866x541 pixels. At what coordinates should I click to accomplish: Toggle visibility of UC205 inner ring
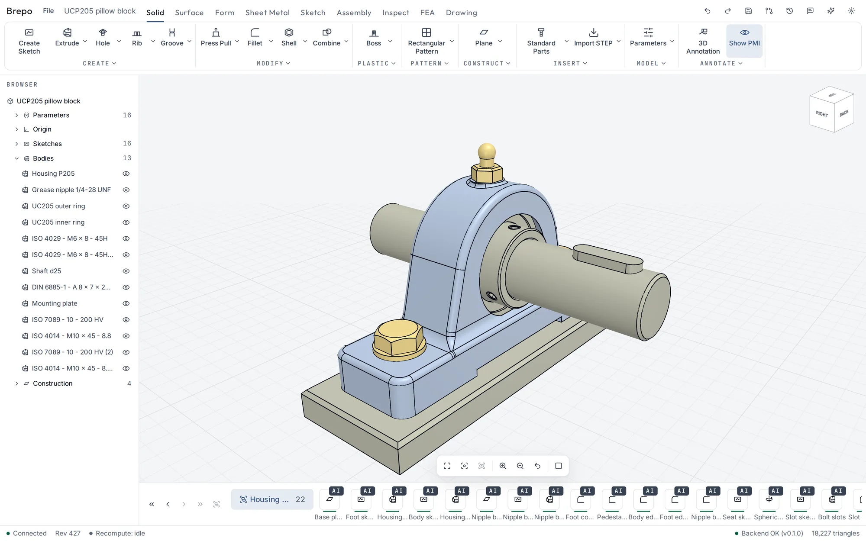tap(126, 222)
